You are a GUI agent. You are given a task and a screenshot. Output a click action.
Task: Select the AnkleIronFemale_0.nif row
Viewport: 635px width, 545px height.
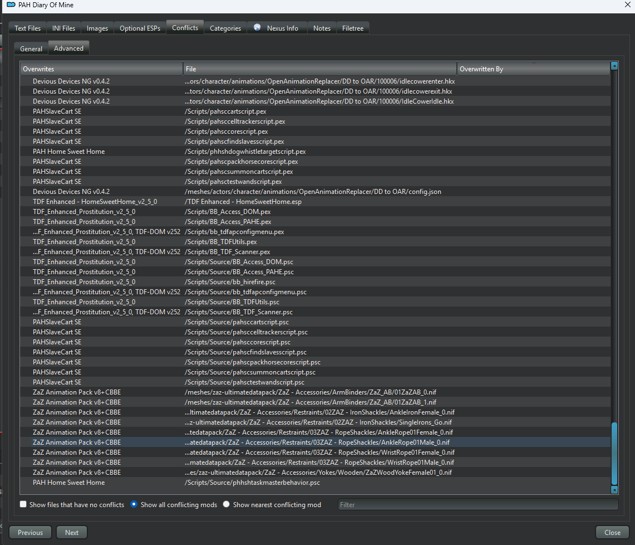click(x=316, y=412)
